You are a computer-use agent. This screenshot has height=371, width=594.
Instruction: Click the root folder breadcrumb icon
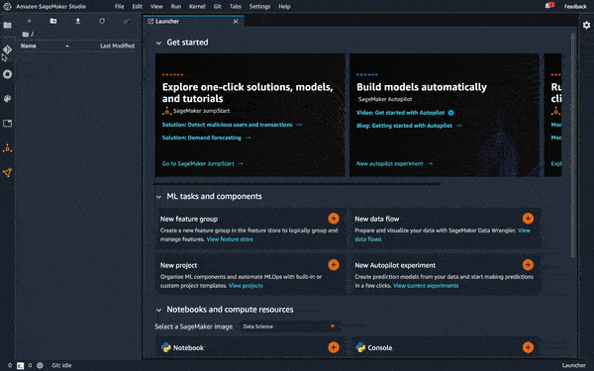(26, 34)
